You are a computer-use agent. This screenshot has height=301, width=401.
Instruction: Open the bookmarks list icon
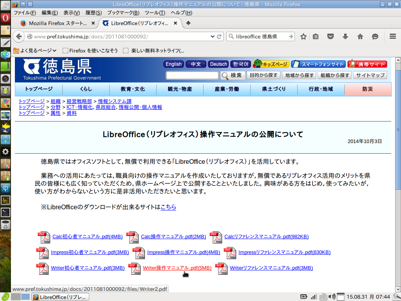coord(316,36)
